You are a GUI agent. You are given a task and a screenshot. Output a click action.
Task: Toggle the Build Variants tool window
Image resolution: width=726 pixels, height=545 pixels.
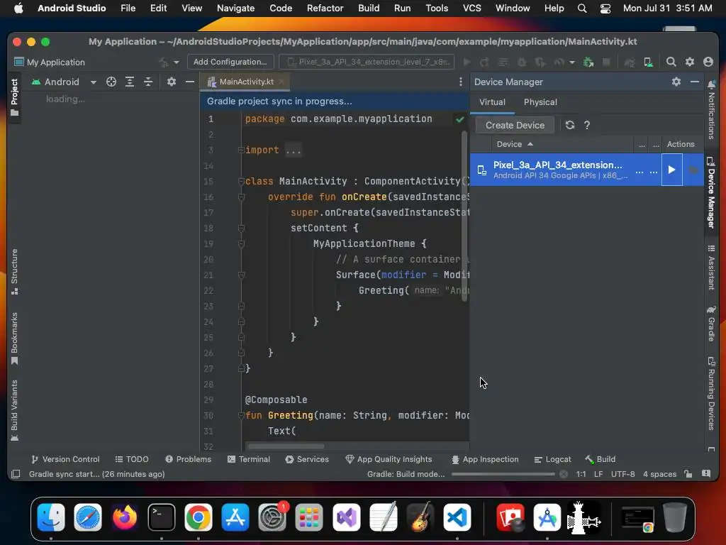(14, 411)
